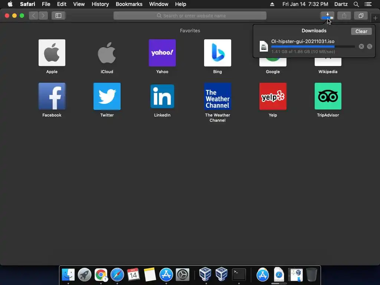Viewport: 380px width, 285px height.
Task: Reveal the downloaded ISO in Finder
Action: pos(370,46)
